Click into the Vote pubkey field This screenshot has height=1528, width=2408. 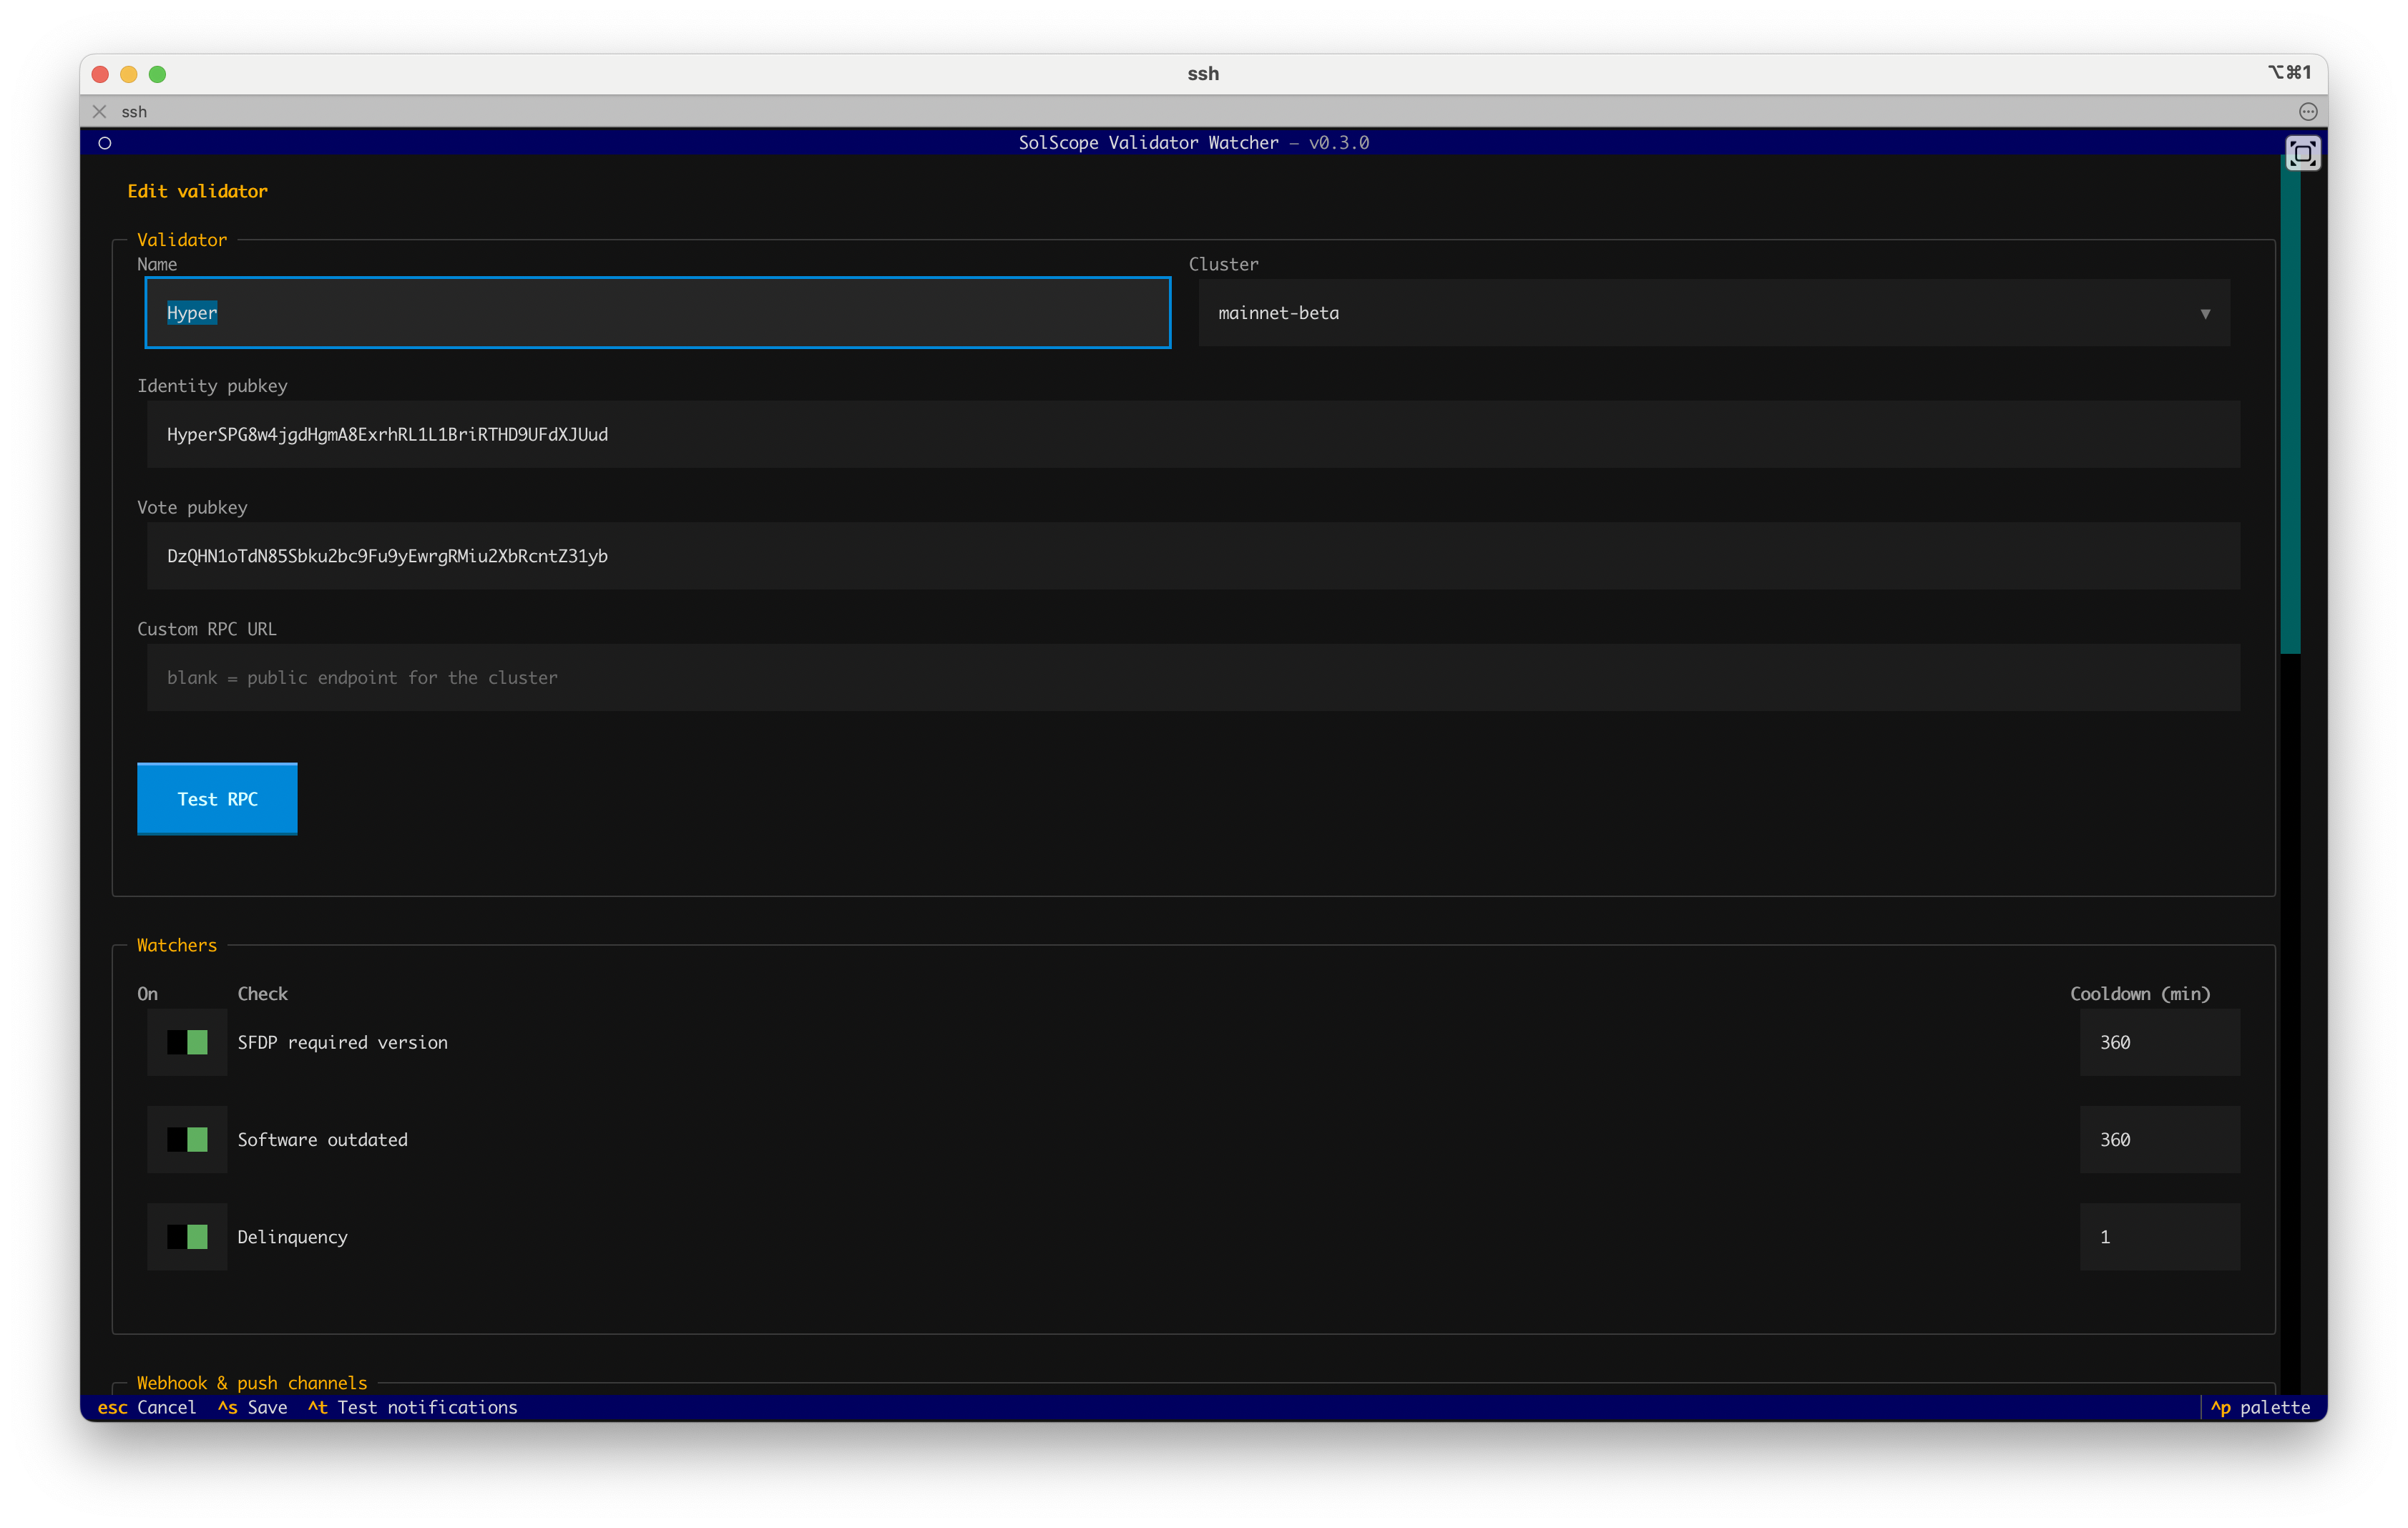[x=1193, y=556]
